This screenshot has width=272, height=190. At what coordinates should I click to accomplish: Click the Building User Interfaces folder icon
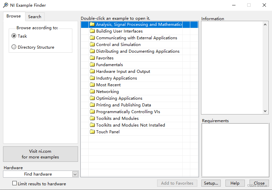coord(92,31)
